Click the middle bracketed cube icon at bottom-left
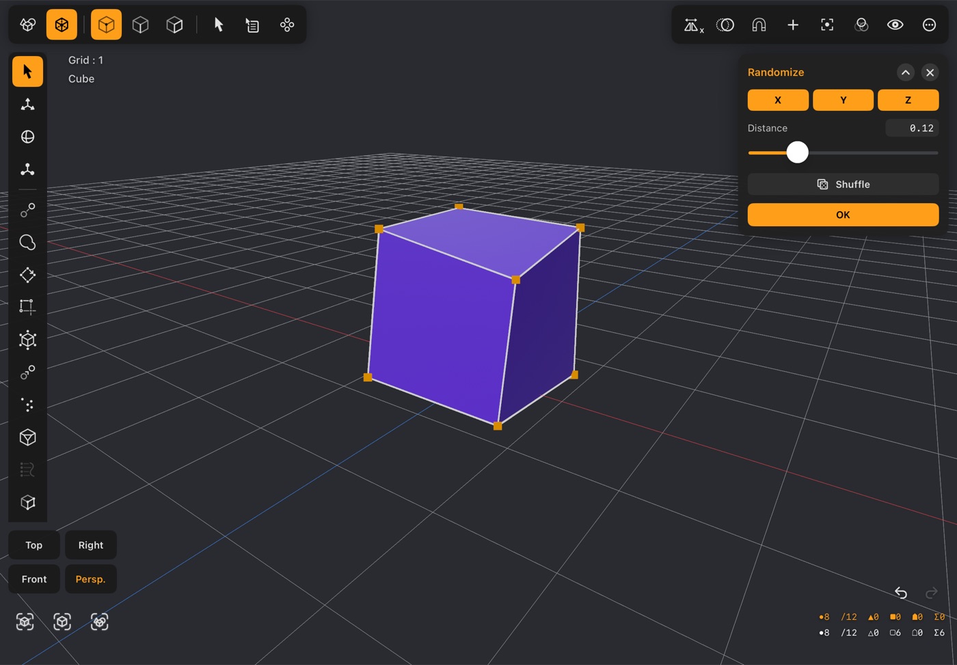 click(62, 621)
